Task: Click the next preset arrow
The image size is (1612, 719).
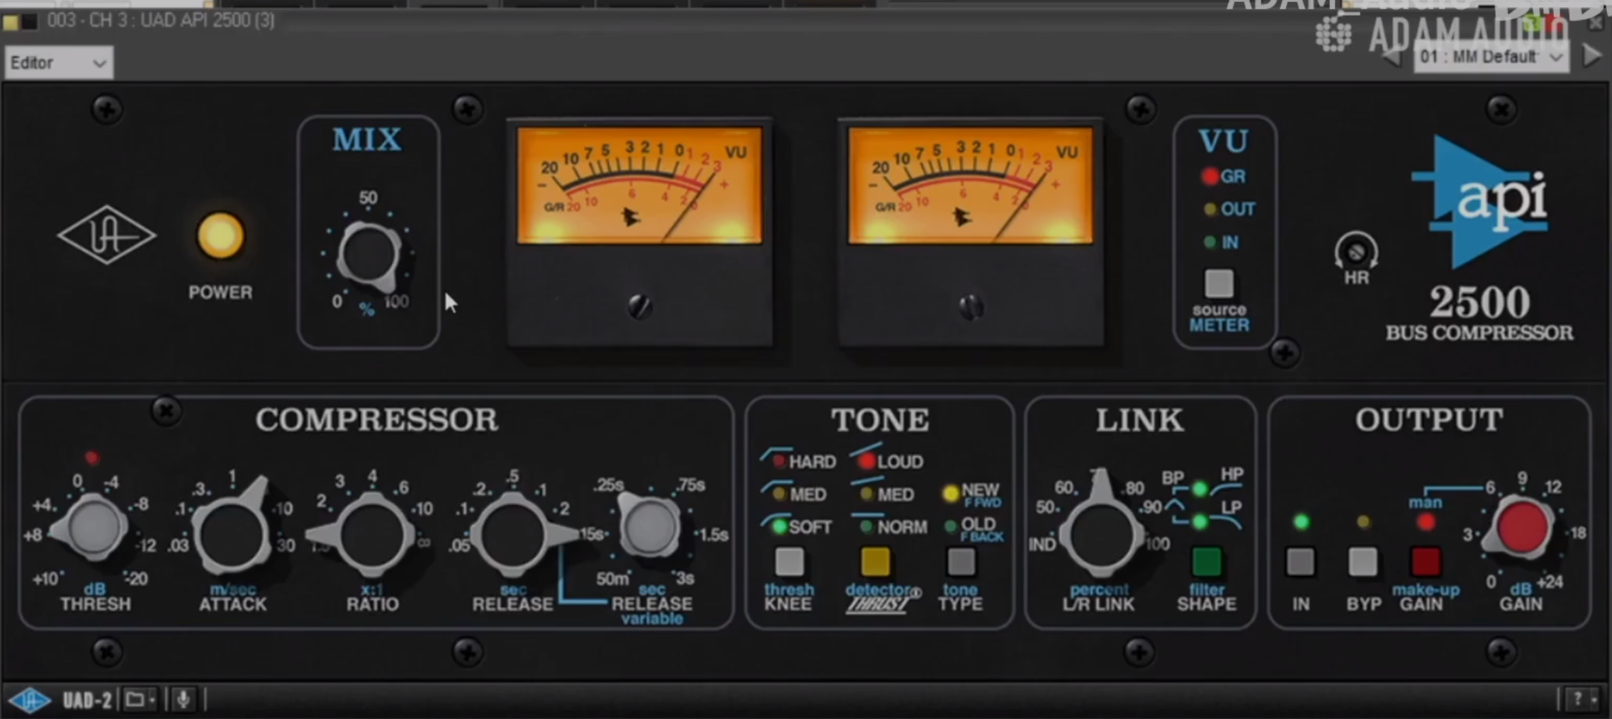Action: click(1591, 56)
